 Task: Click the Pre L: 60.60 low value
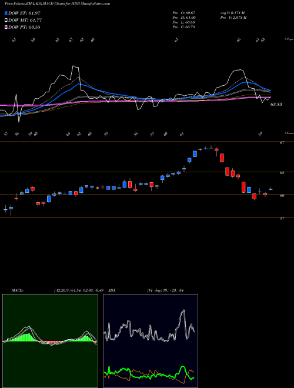tap(184, 22)
